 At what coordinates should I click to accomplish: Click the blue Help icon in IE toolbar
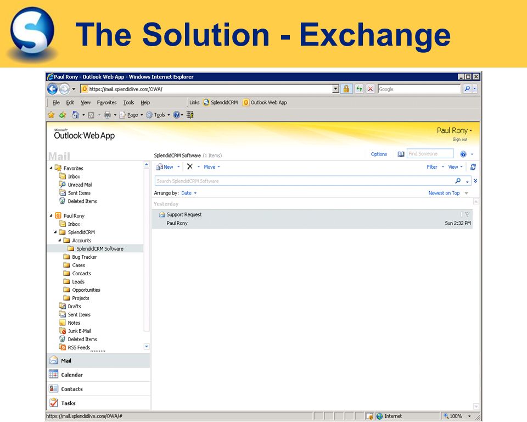point(176,115)
